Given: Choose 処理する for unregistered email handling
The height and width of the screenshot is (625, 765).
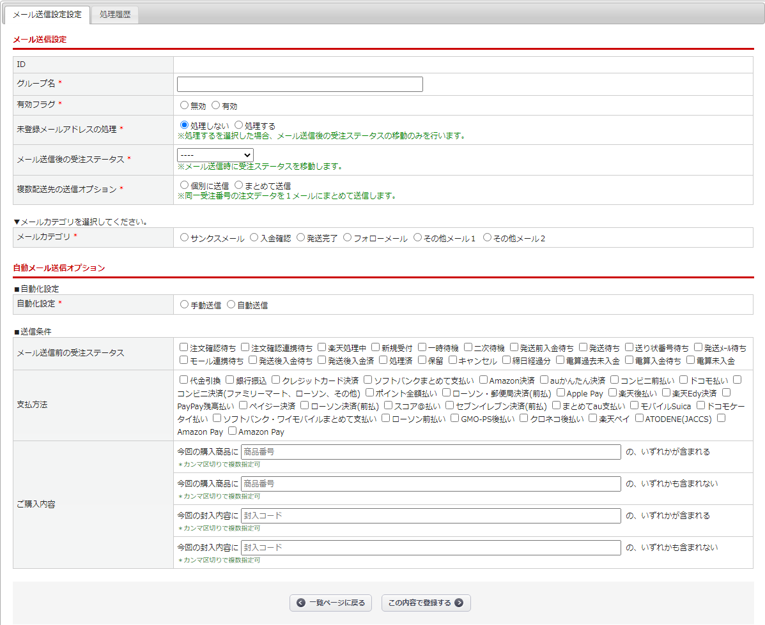Looking at the screenshot, I should (x=239, y=126).
